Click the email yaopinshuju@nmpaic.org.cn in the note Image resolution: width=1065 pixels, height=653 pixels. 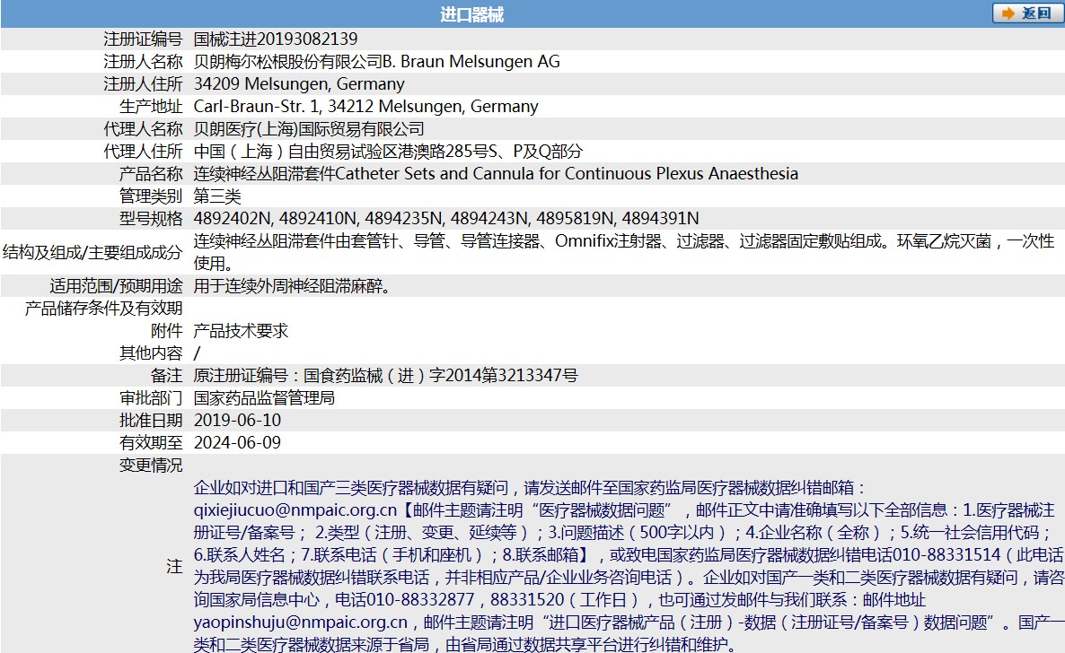point(300,622)
